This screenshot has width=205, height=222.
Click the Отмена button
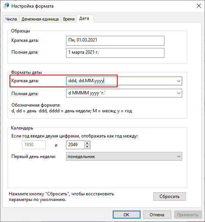click(x=157, y=215)
